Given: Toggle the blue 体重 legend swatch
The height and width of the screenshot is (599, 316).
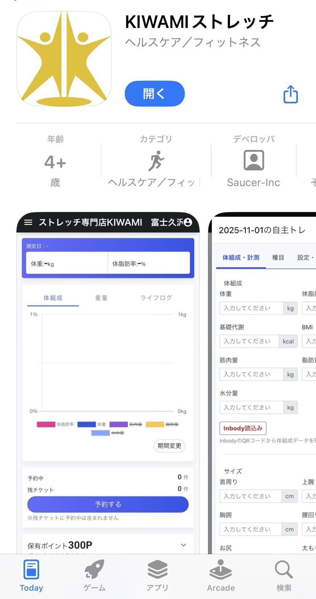Looking at the screenshot, I should (86, 424).
